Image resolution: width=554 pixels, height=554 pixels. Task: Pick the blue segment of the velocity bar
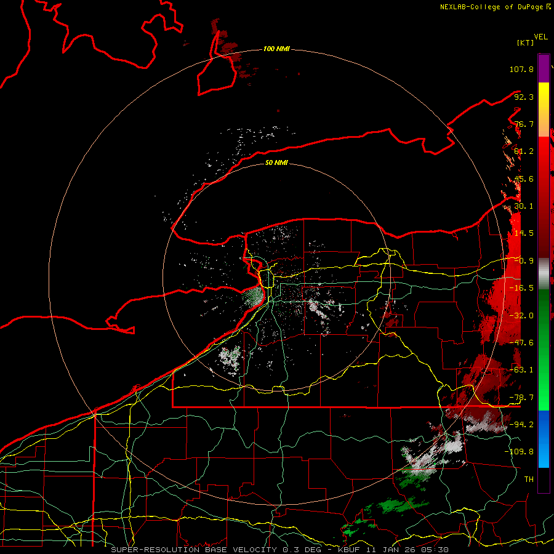click(544, 439)
